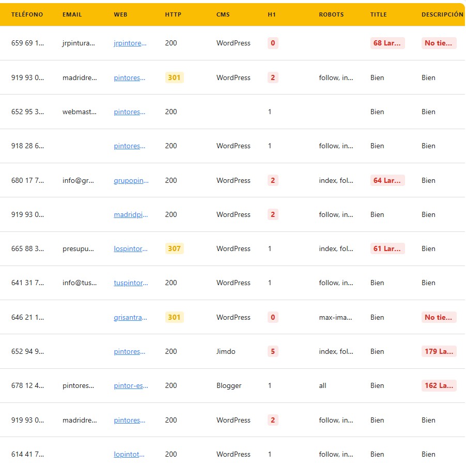Click the 68 Lar... title warning

(x=387, y=43)
